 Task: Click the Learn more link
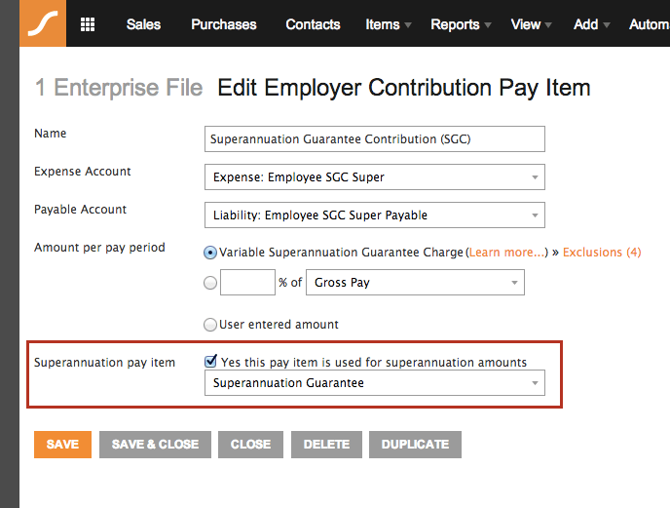[506, 253]
